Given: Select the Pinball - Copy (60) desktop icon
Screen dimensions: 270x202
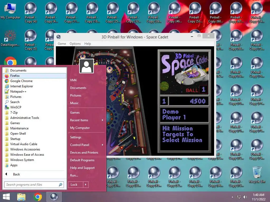Looking at the screenshot, I should click(x=216, y=13).
